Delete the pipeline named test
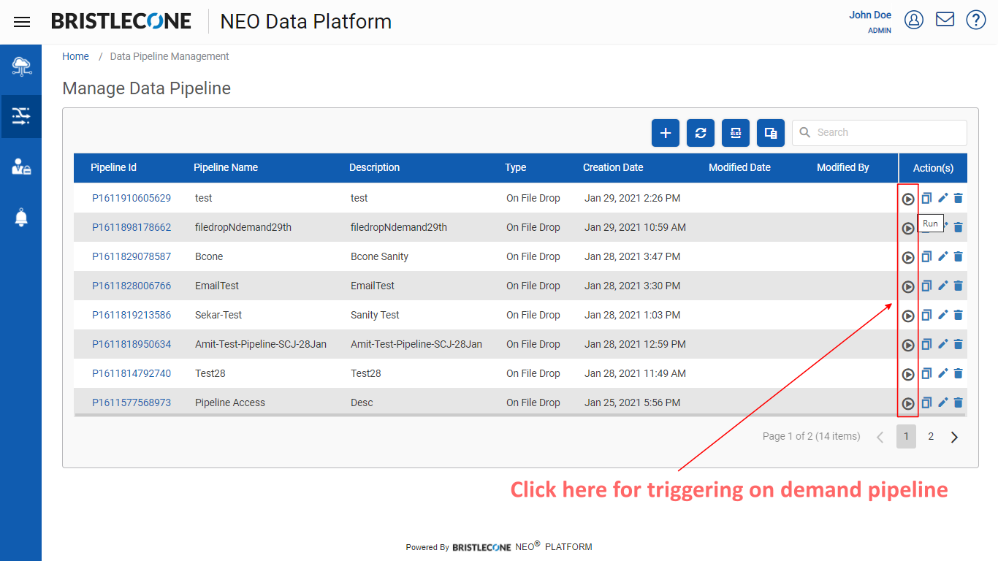Image resolution: width=998 pixels, height=561 pixels. point(959,198)
